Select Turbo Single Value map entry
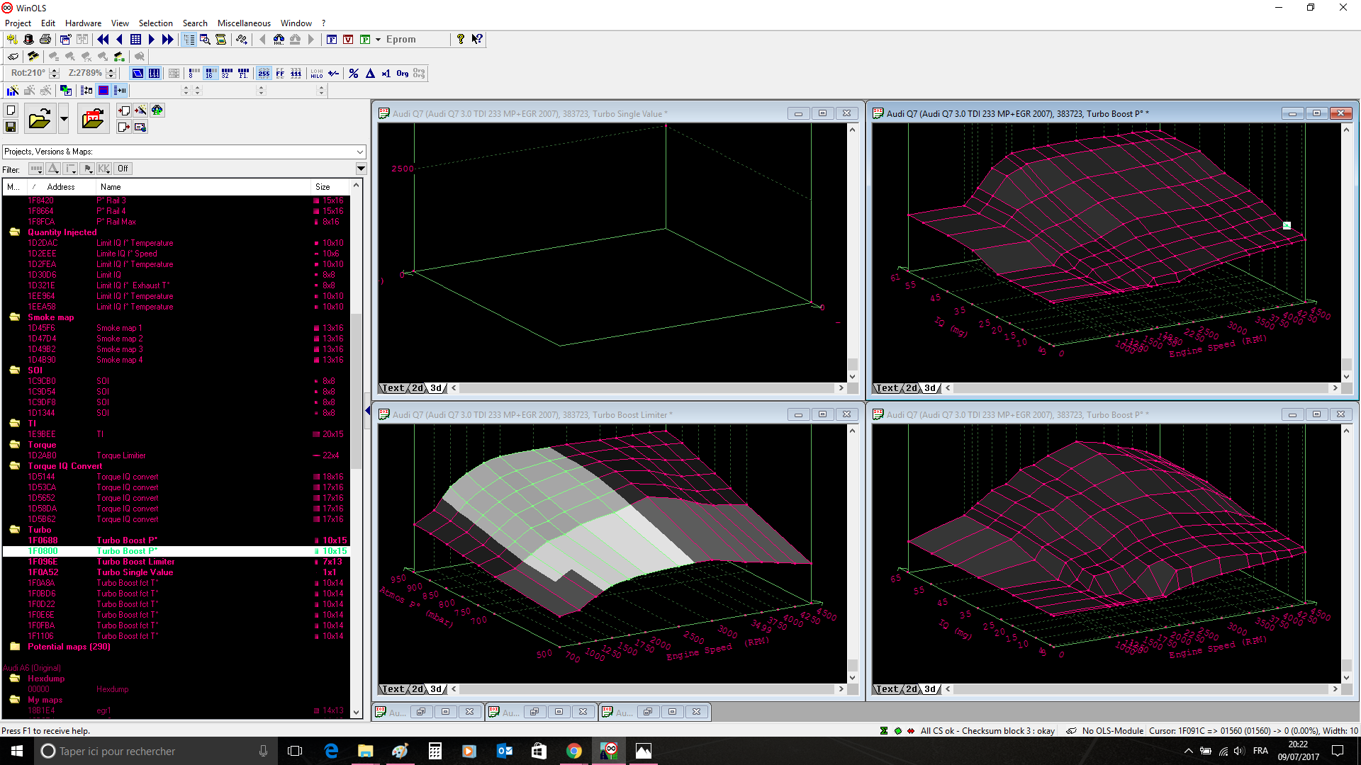This screenshot has height=765, width=1361. pos(135,572)
